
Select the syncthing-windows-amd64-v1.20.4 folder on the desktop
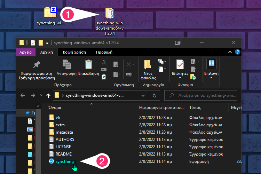[x=110, y=21]
